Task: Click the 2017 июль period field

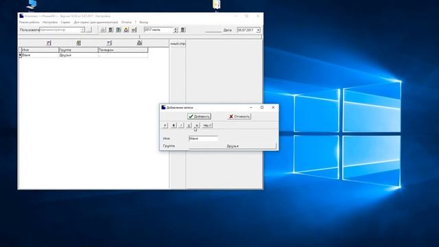Action: click(x=158, y=30)
